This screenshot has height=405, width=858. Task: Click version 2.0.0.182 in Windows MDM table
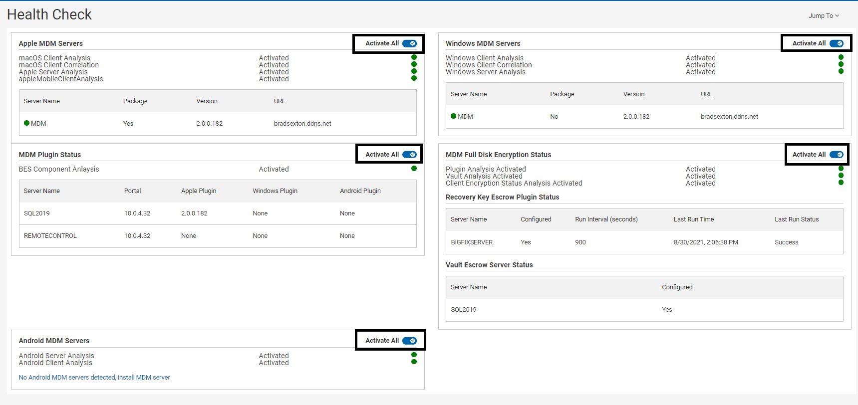click(x=636, y=117)
